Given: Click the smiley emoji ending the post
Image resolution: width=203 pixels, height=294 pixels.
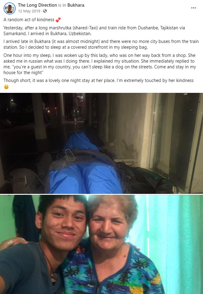Looking at the screenshot, I should pos(6,87).
